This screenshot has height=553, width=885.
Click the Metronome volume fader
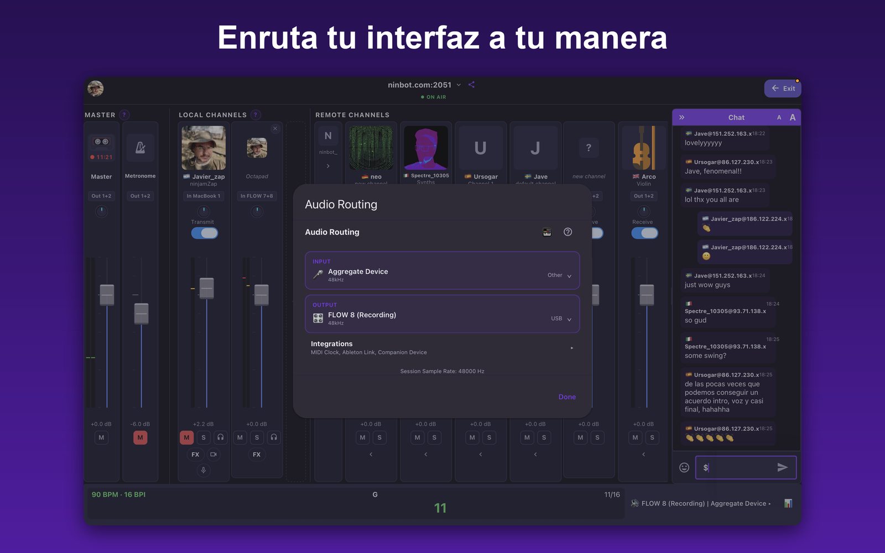(x=142, y=314)
